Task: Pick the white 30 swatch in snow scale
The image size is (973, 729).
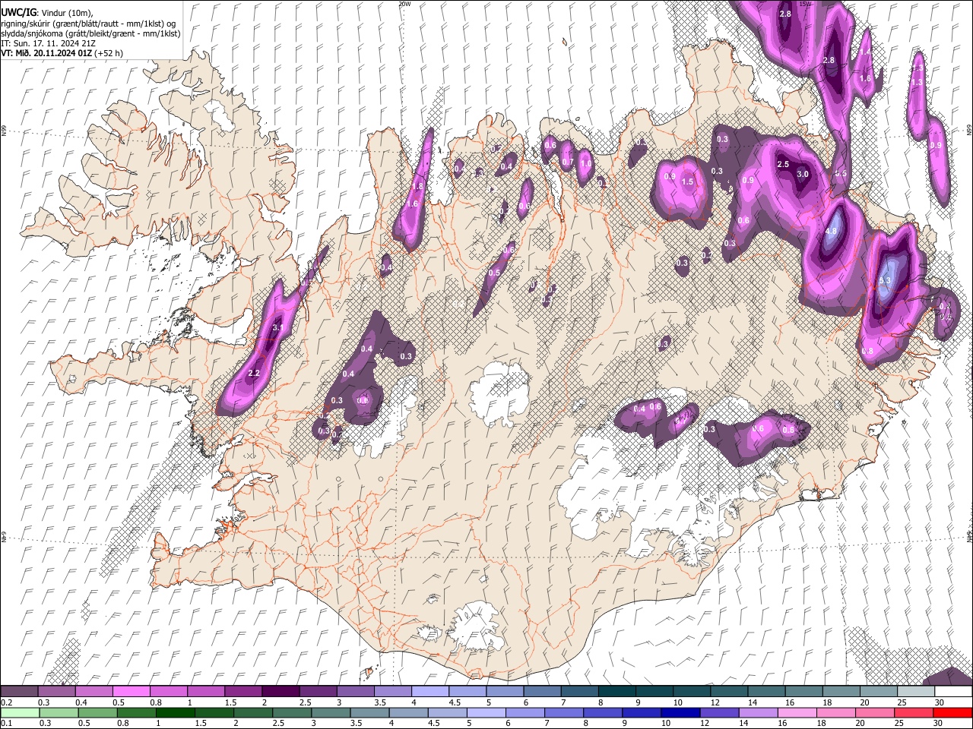Action: point(953,692)
